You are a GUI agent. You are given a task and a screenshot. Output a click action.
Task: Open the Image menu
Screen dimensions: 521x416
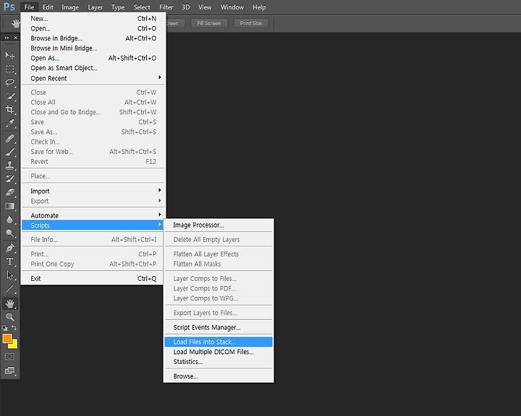point(70,7)
